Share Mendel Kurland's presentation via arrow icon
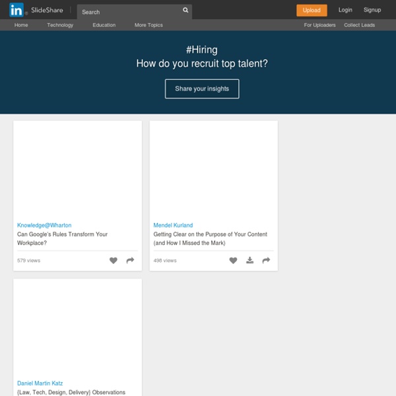396x396 pixels. [x=266, y=260]
